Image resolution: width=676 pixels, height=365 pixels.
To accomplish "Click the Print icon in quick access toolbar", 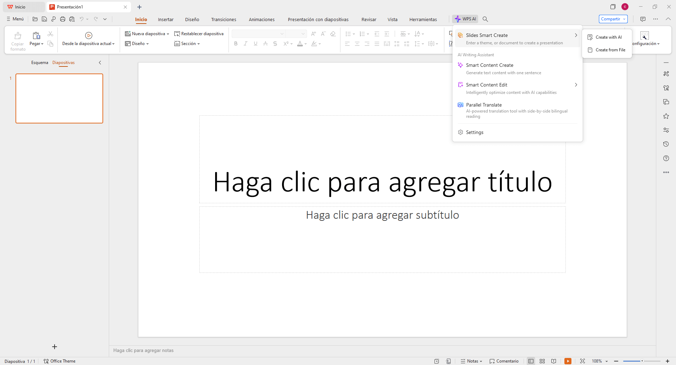I will coord(63,19).
